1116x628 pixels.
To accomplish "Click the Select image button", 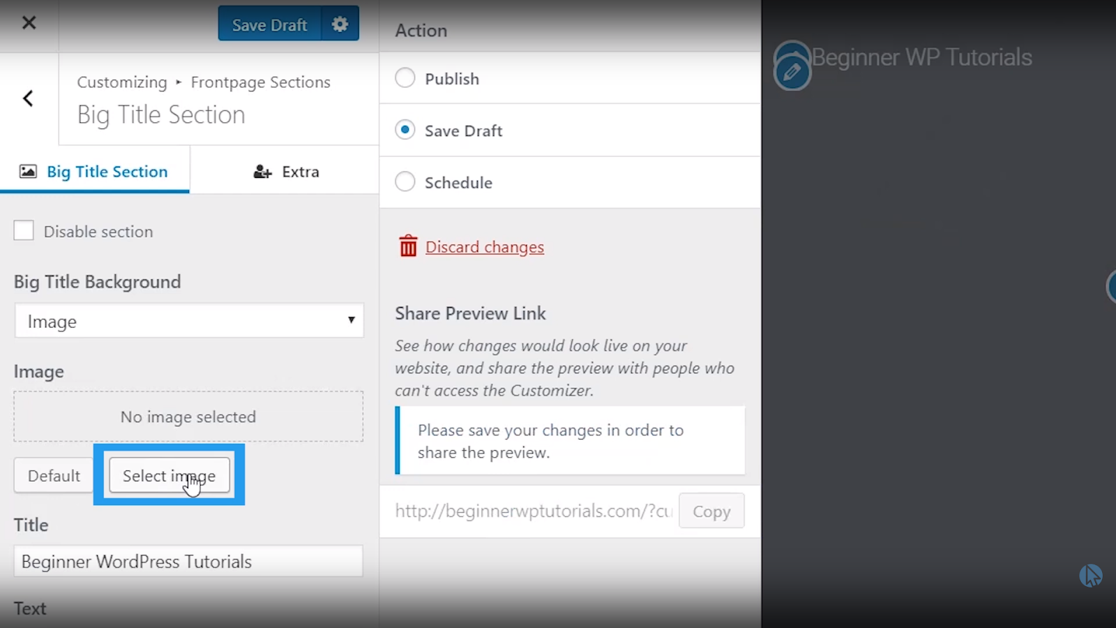I will point(169,476).
